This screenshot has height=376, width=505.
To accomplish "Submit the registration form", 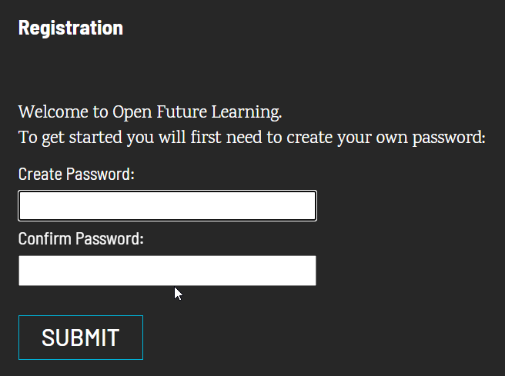I will pyautogui.click(x=81, y=338).
